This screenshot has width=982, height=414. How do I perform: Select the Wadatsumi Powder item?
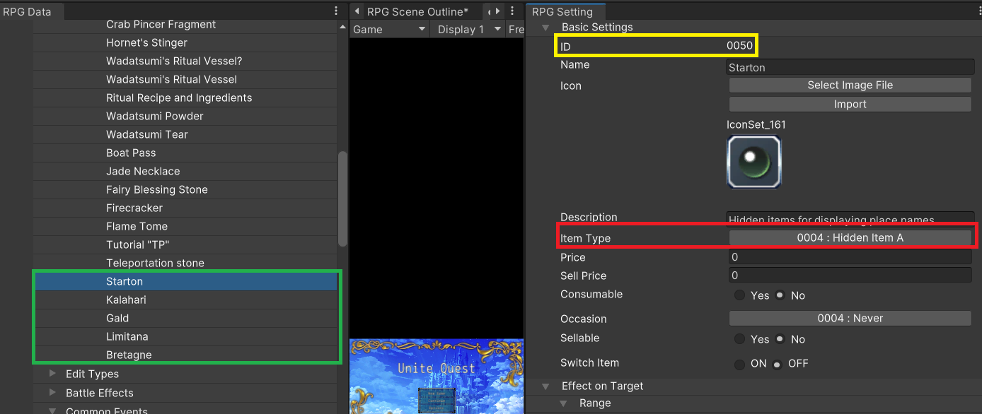pyautogui.click(x=185, y=116)
